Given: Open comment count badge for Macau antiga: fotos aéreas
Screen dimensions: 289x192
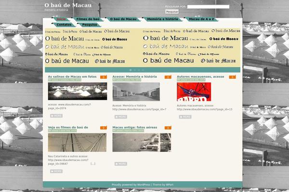Looking at the screenshot, I should [168, 128].
